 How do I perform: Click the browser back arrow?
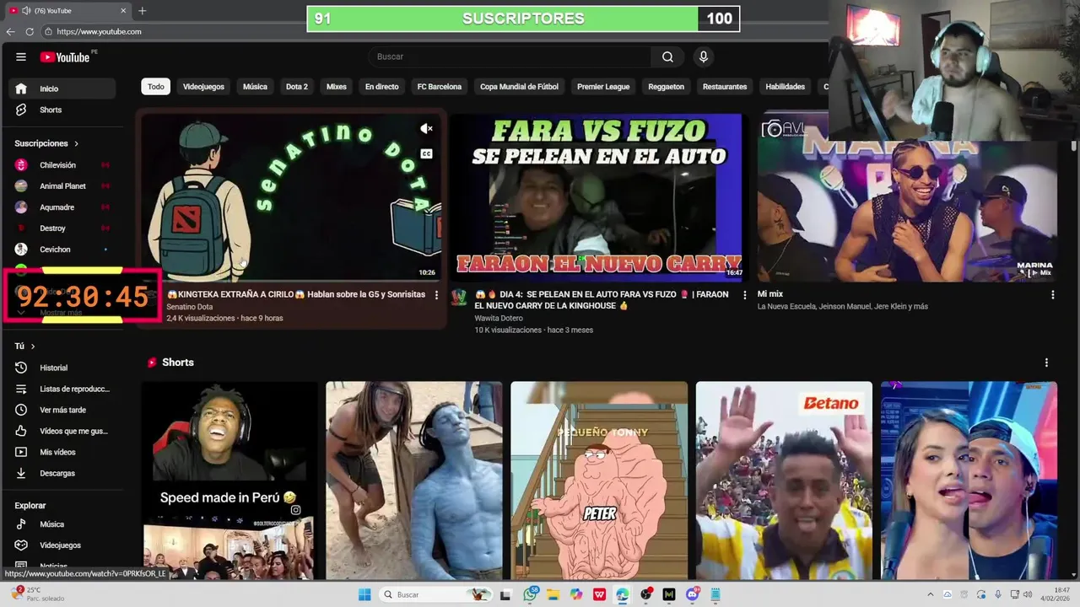10,31
